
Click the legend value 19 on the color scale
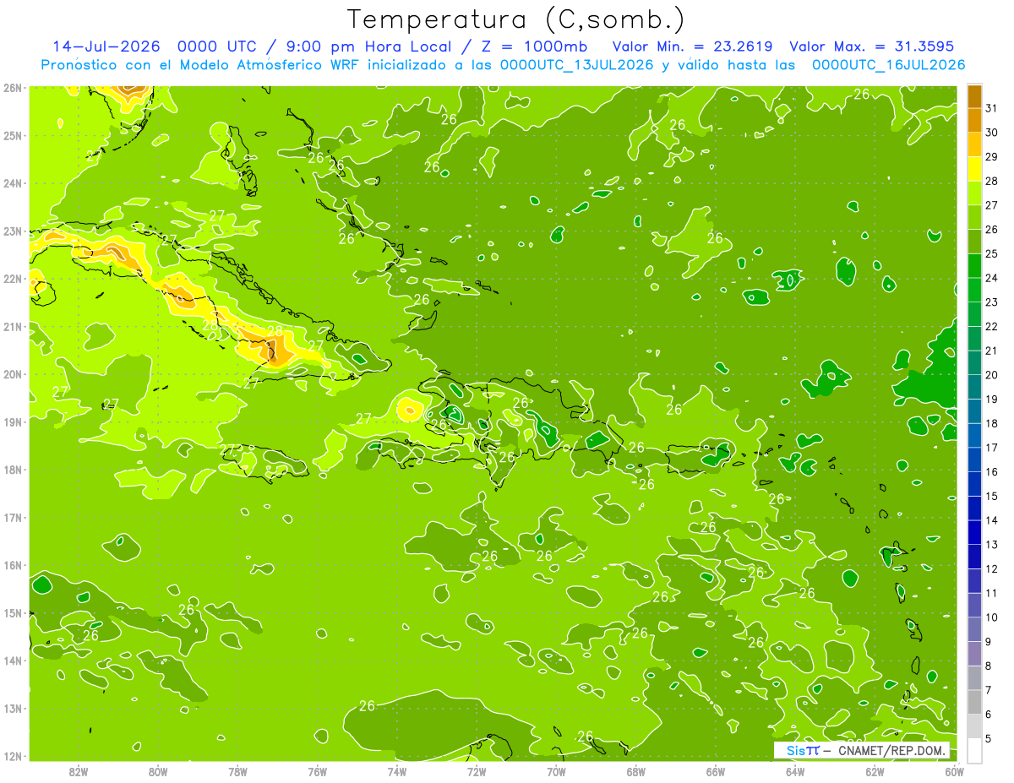click(991, 399)
